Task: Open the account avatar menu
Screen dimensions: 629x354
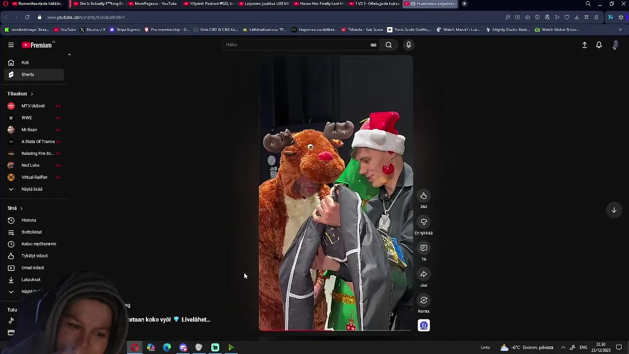Action: (615, 45)
